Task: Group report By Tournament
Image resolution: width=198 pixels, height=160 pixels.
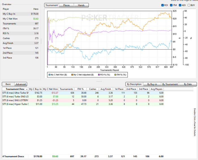Action: (x=170, y=84)
